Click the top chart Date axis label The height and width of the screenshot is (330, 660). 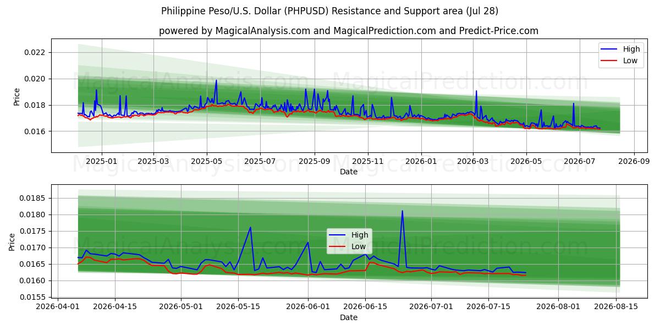349,172
